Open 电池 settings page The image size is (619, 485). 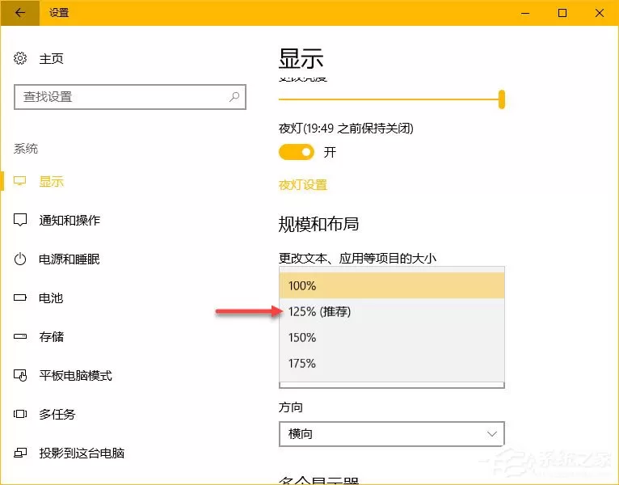(51, 297)
